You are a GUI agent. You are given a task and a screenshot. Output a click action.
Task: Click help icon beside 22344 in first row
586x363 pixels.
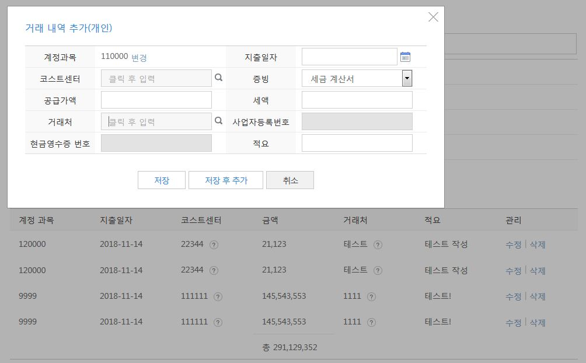pos(214,245)
